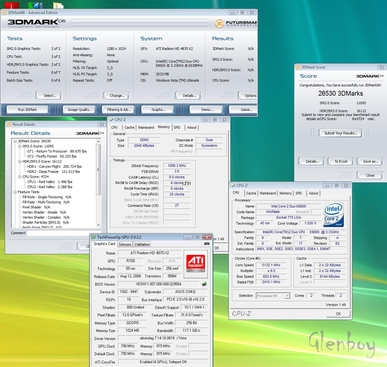The height and width of the screenshot is (367, 387).
Task: Click the GPU-Z screenshot camera icon
Action: pos(207,244)
